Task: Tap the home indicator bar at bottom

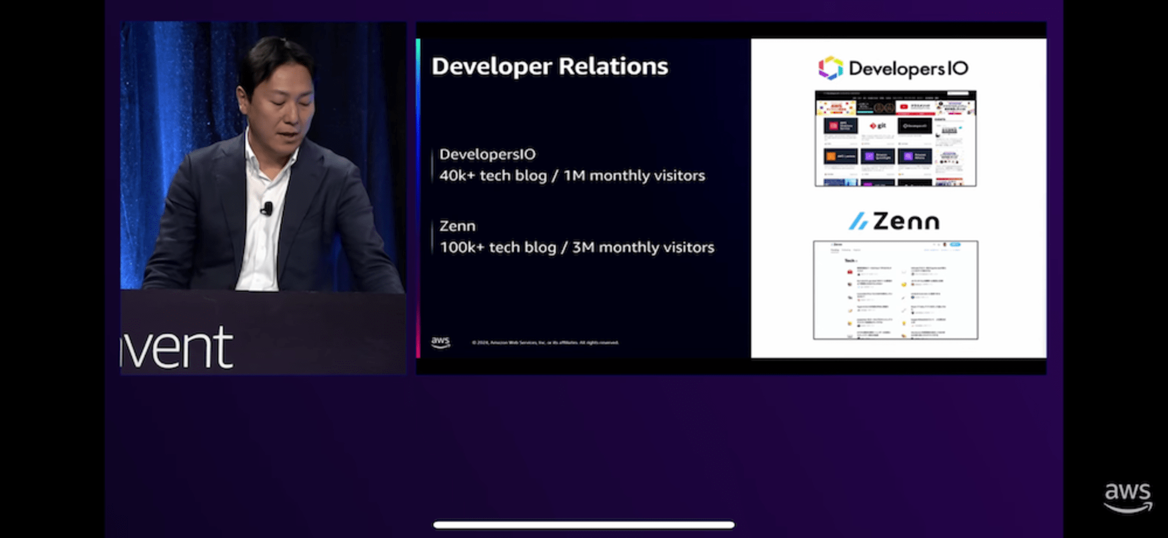Action: click(x=584, y=525)
